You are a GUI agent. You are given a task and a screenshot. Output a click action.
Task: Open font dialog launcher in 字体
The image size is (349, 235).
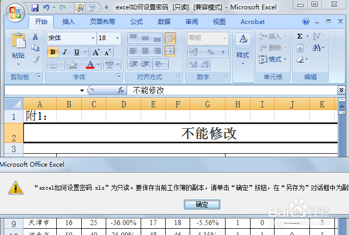[x=119, y=76]
